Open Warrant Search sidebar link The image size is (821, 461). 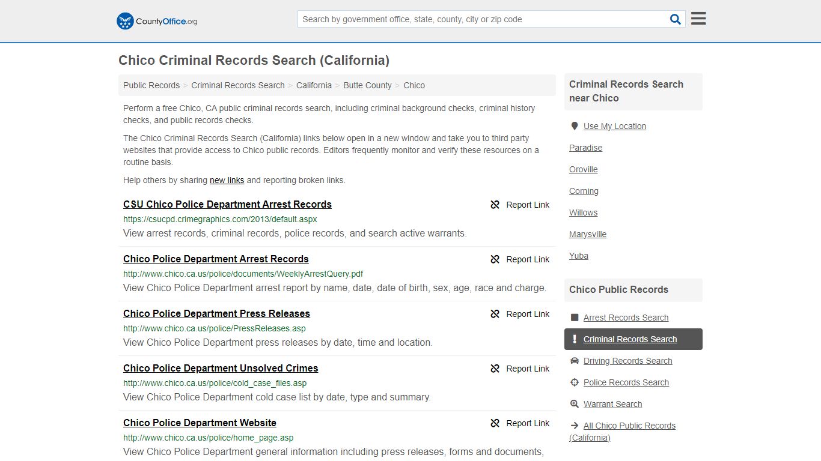point(612,404)
